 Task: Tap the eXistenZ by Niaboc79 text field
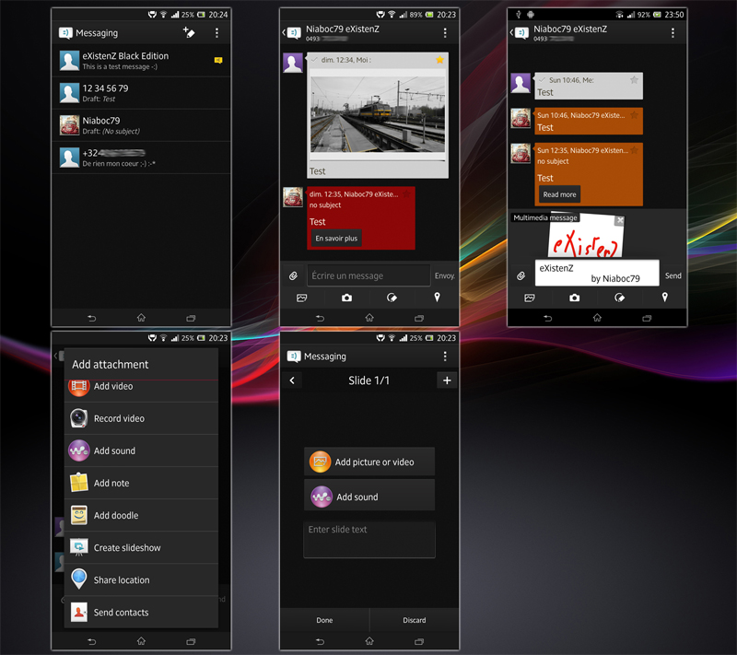(597, 273)
